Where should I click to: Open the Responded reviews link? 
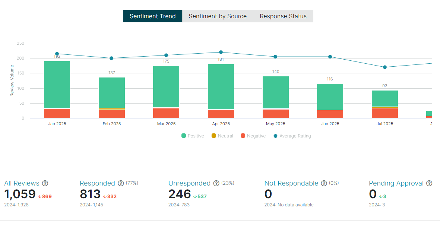click(x=97, y=184)
